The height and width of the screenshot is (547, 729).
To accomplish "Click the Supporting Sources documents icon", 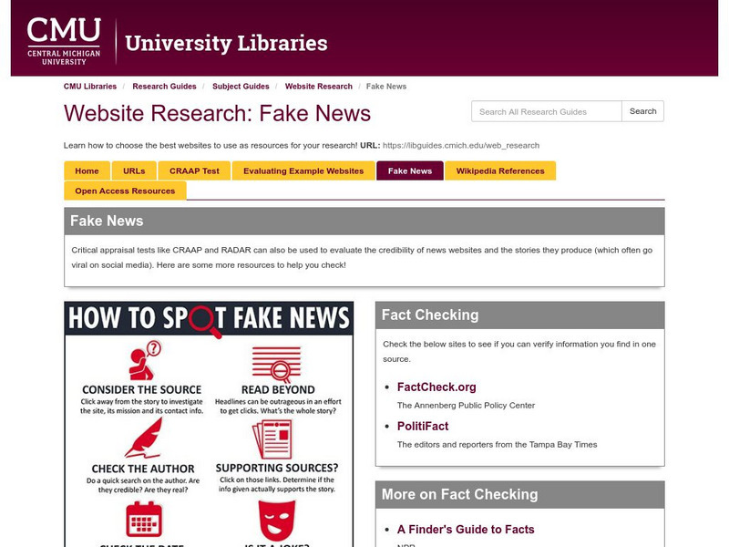I will pyautogui.click(x=272, y=439).
